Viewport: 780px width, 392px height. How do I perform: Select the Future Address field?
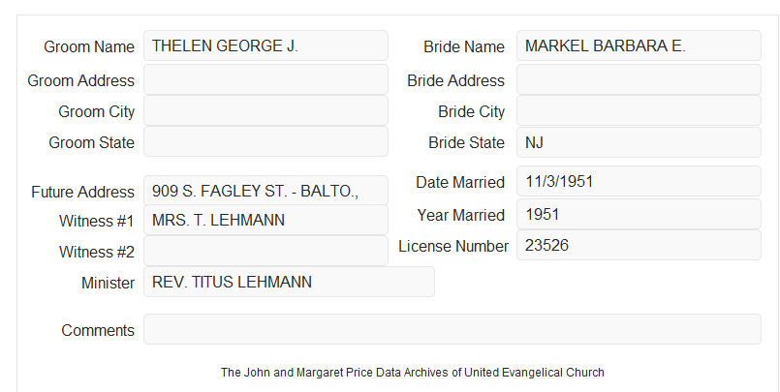(265, 191)
